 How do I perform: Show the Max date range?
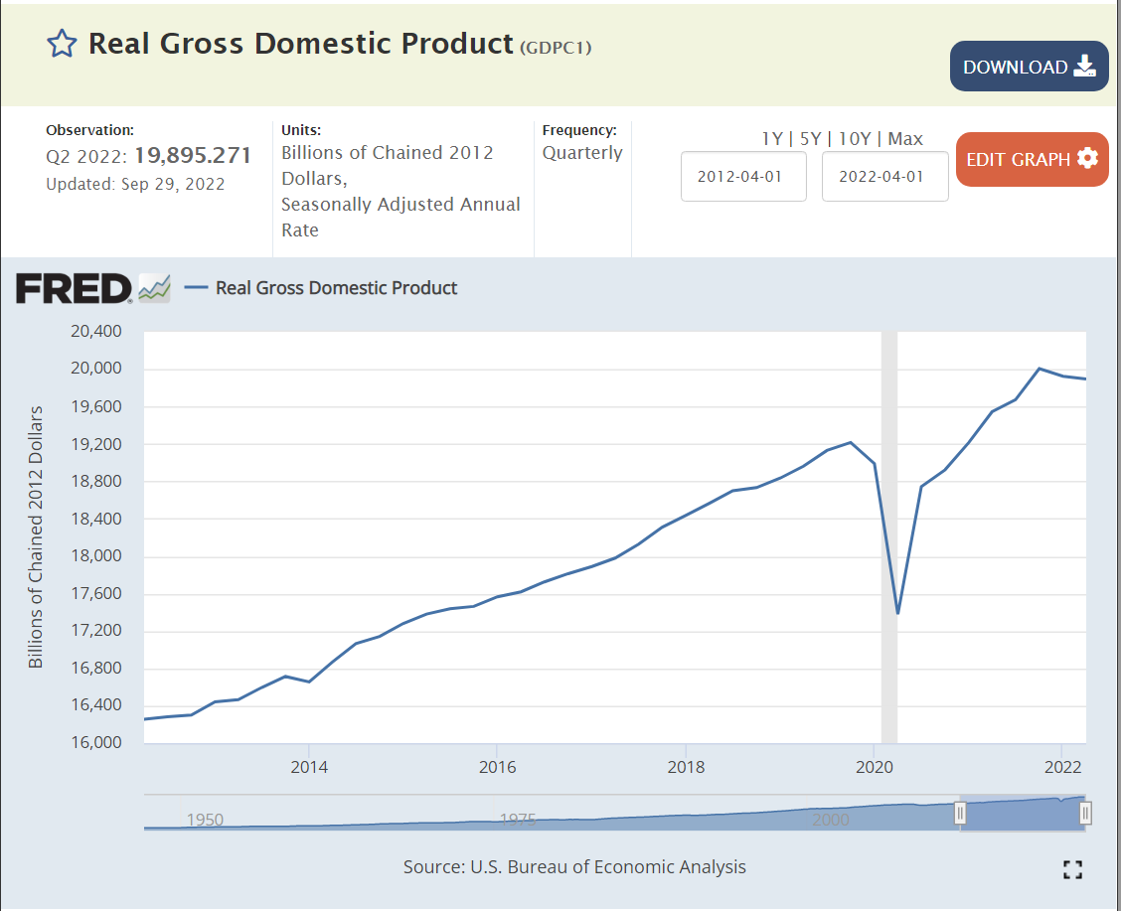point(904,139)
